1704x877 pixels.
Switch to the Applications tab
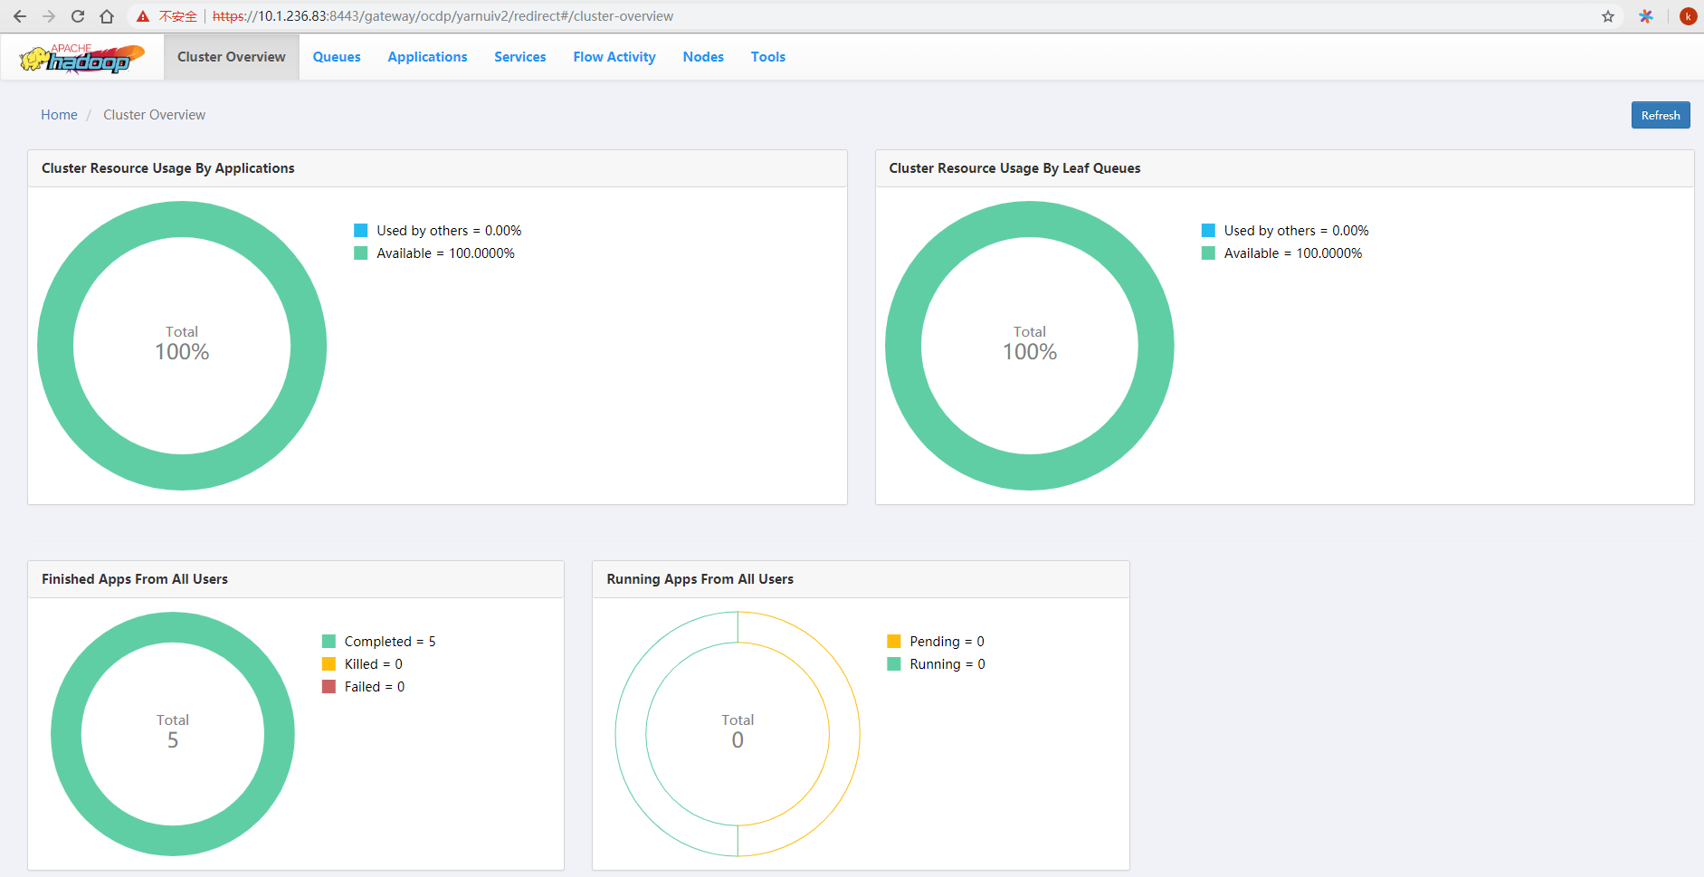[427, 57]
